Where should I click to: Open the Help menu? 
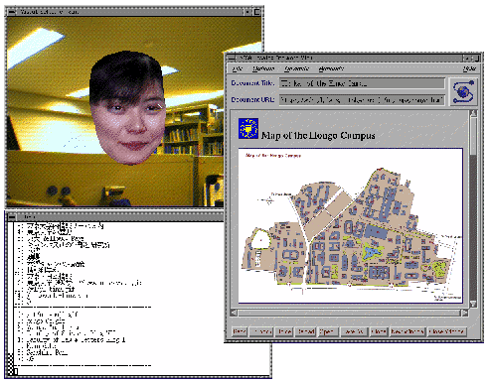pos(469,68)
